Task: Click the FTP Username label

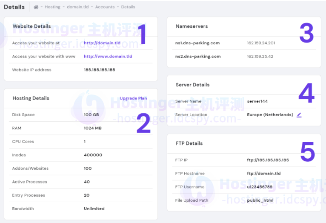Action: [190, 187]
